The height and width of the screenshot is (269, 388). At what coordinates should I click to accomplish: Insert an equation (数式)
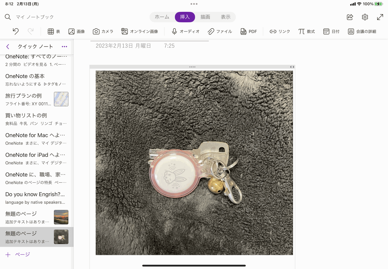pyautogui.click(x=306, y=31)
